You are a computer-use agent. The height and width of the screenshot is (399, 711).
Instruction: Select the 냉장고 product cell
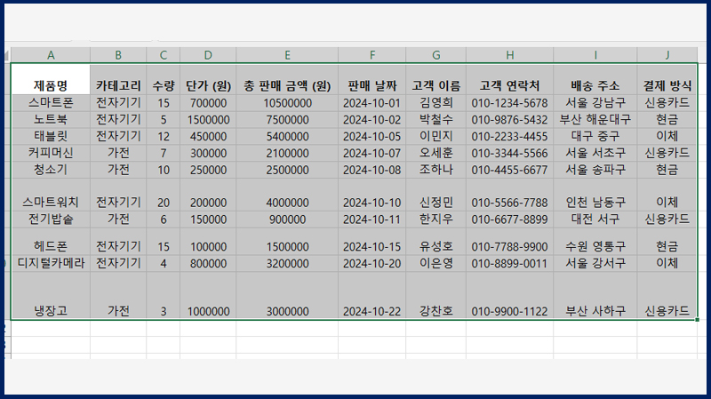(51, 295)
